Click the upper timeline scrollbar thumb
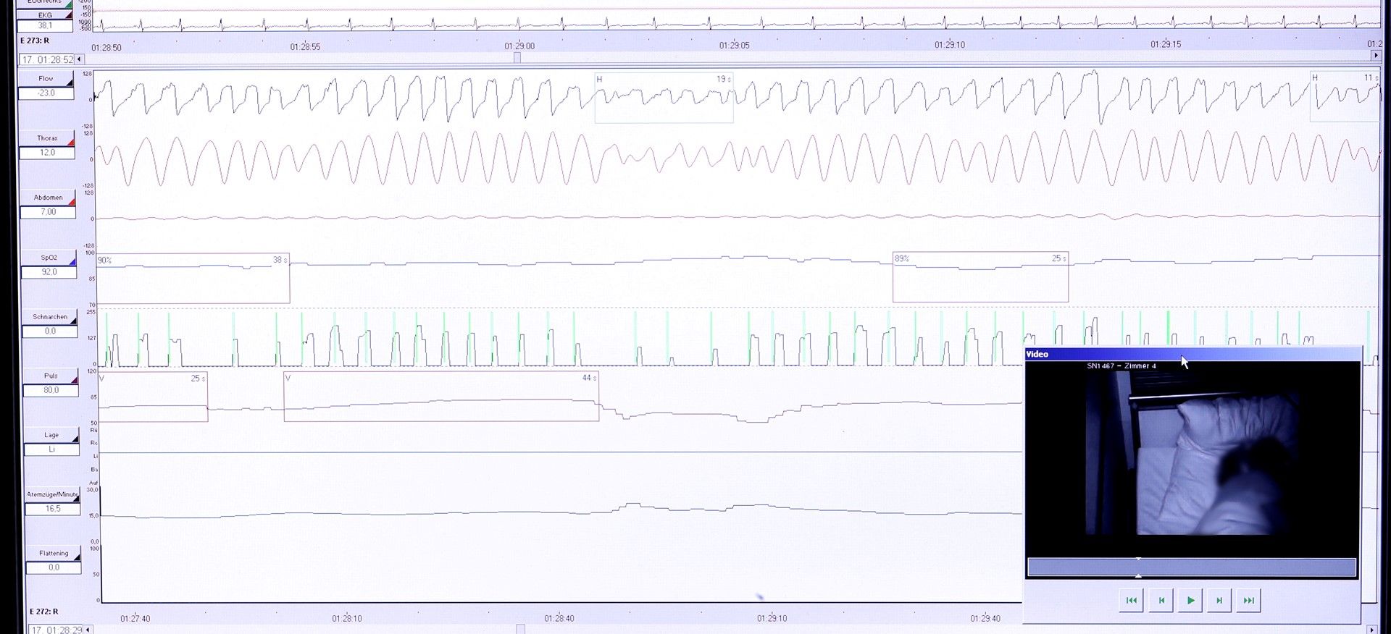 point(517,57)
